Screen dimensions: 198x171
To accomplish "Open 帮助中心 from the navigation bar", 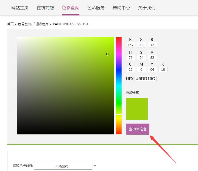I will click(121, 8).
